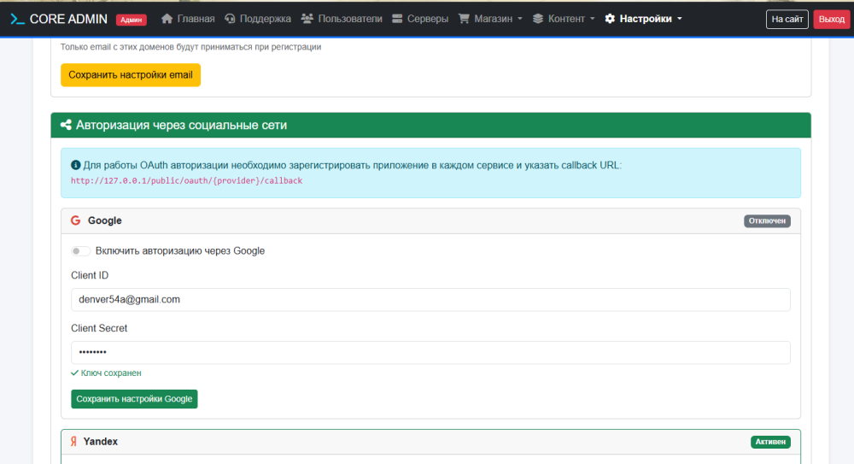
Task: Click the server icon beside Серверы
Action: 398,19
